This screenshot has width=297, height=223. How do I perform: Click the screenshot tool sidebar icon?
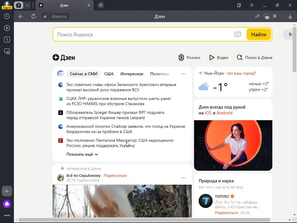(7, 51)
